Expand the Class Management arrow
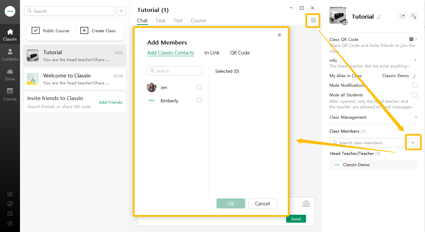The height and width of the screenshot is (232, 425). coord(416,117)
